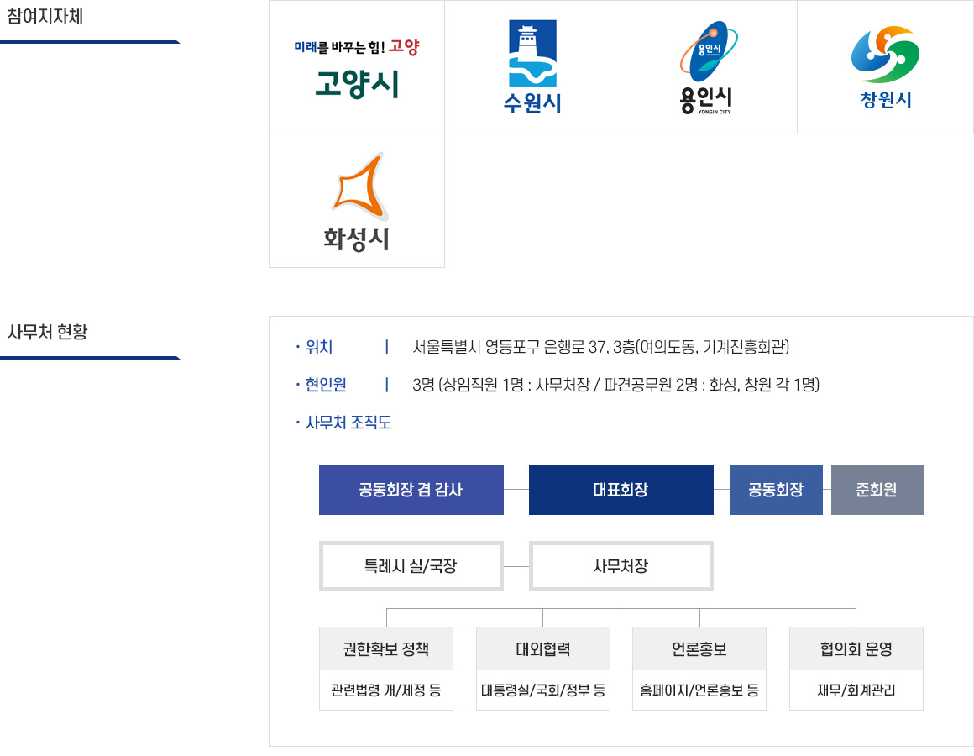Click the slogan 미래를 바꾸는 힘! 고양
The height and width of the screenshot is (756, 974).
(x=357, y=46)
